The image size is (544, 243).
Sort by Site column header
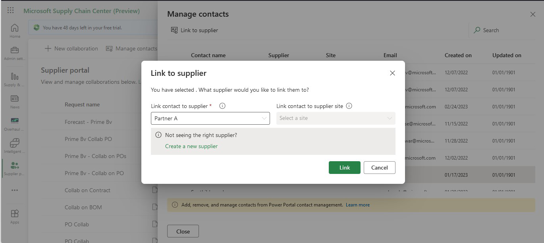[331, 55]
